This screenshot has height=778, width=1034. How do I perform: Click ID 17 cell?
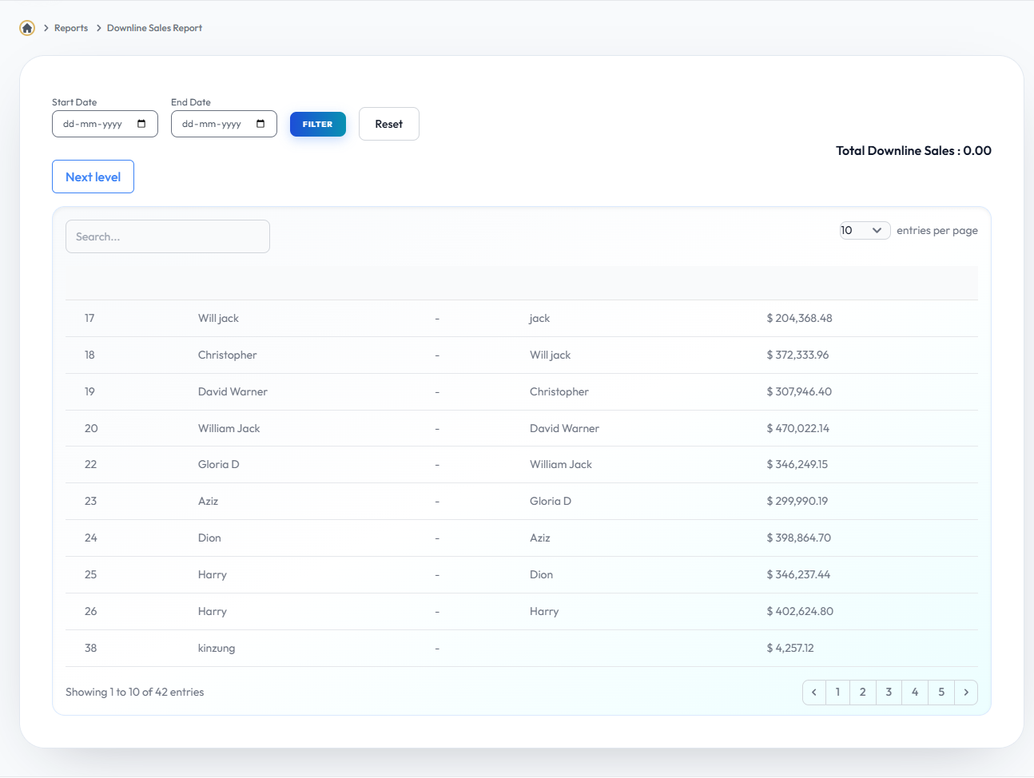[x=89, y=318]
